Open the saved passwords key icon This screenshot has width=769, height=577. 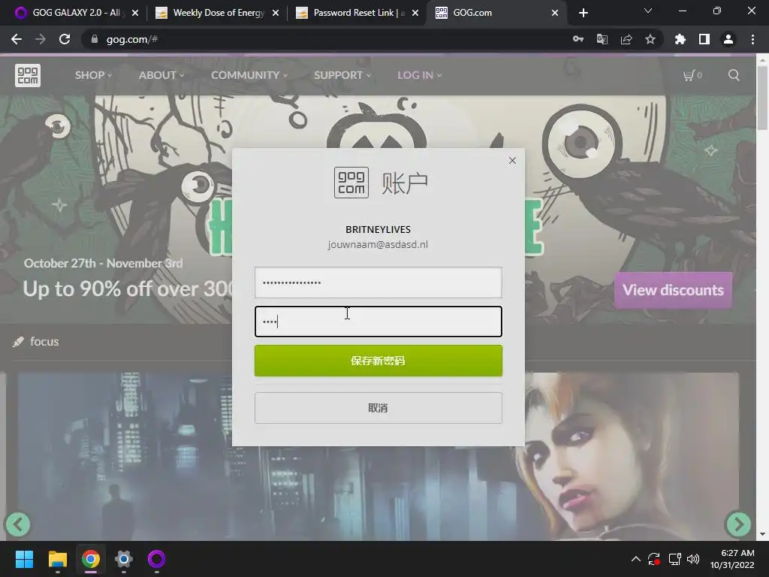[578, 39]
